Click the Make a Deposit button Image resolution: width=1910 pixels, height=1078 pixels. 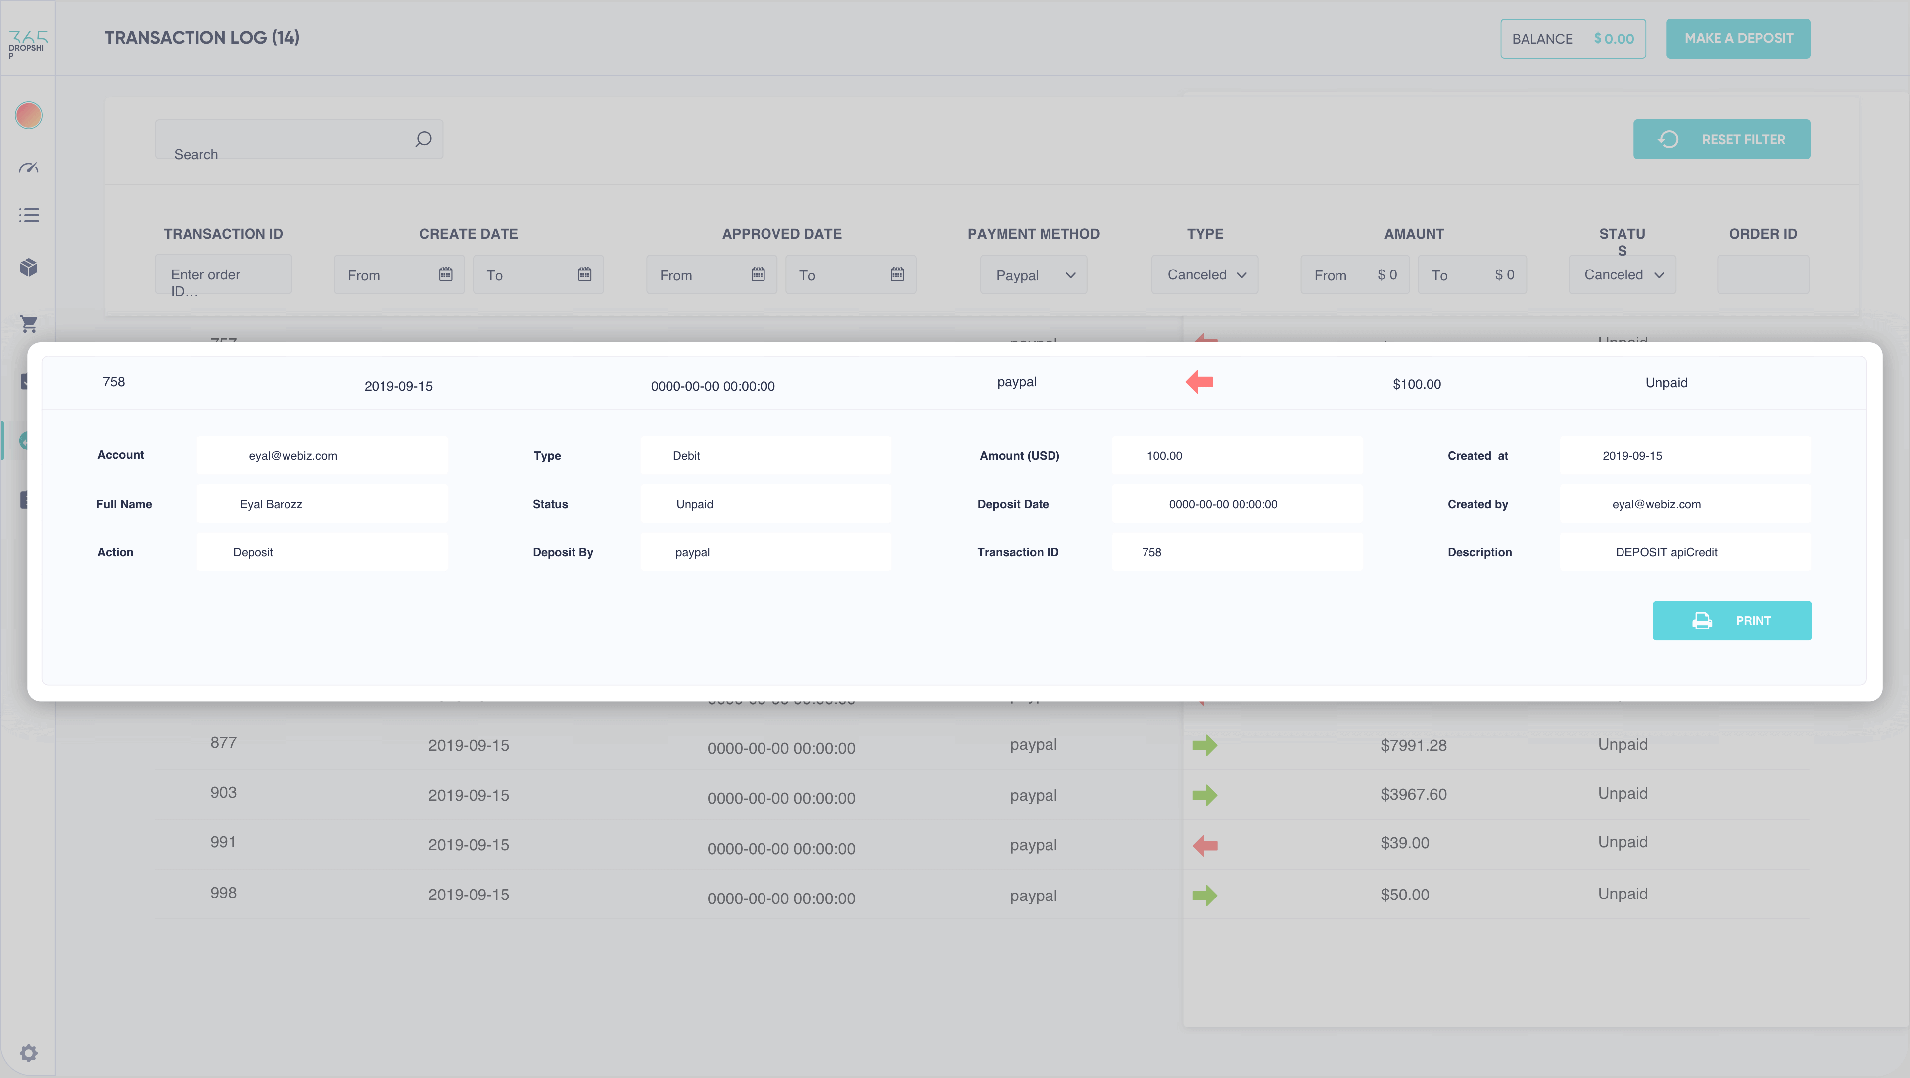pos(1738,39)
